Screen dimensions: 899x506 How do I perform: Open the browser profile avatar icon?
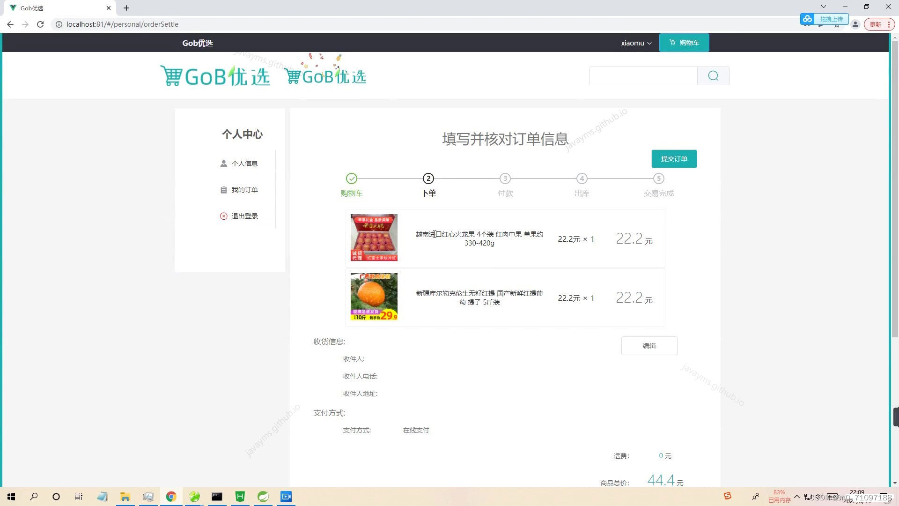[x=855, y=24]
